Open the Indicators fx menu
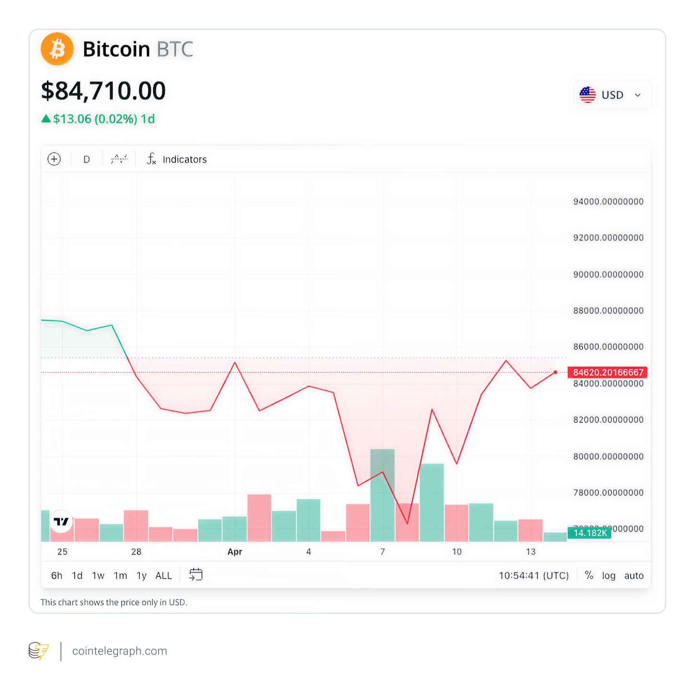695x690 pixels. click(177, 159)
